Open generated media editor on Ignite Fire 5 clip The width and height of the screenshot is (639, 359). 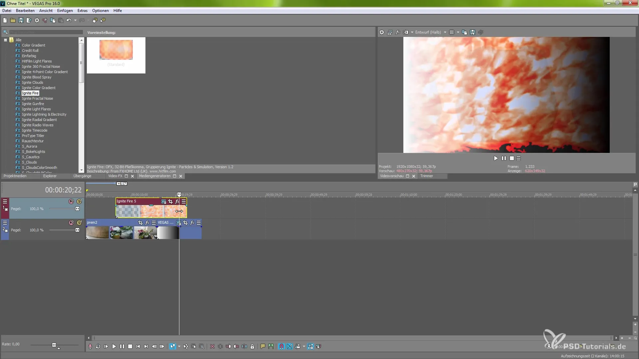click(164, 201)
